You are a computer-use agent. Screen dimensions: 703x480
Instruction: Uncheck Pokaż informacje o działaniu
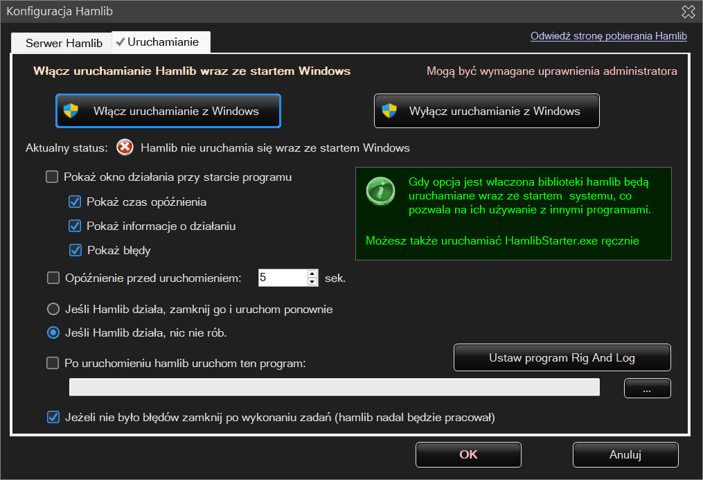coord(75,226)
